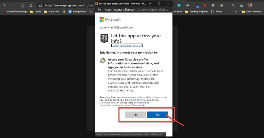Click the gray bird extension icon
264x138 pixels.
tap(188, 5)
